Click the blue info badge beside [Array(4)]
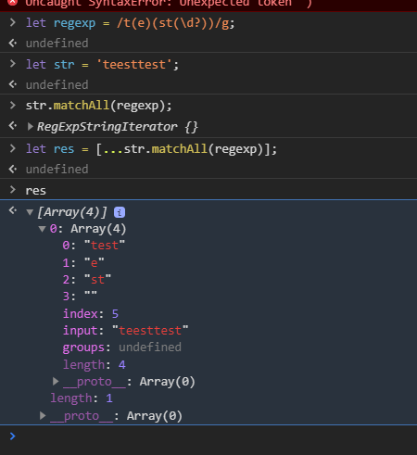Image resolution: width=417 pixels, height=455 pixels. click(x=120, y=212)
